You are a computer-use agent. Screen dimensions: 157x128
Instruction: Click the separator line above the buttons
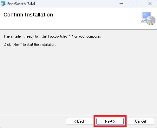78,114
